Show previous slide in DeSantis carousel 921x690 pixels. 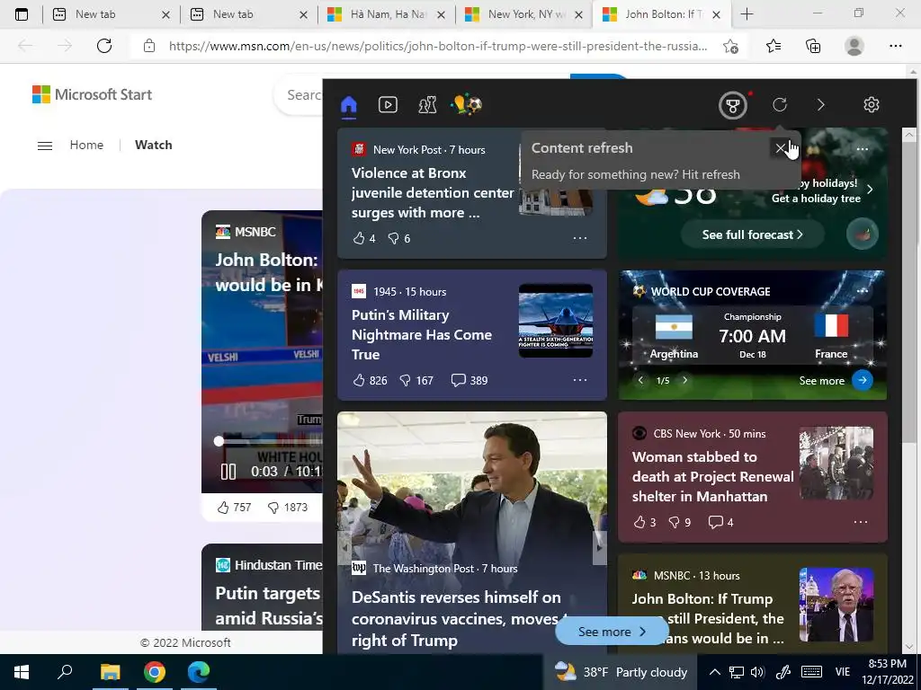(x=344, y=547)
